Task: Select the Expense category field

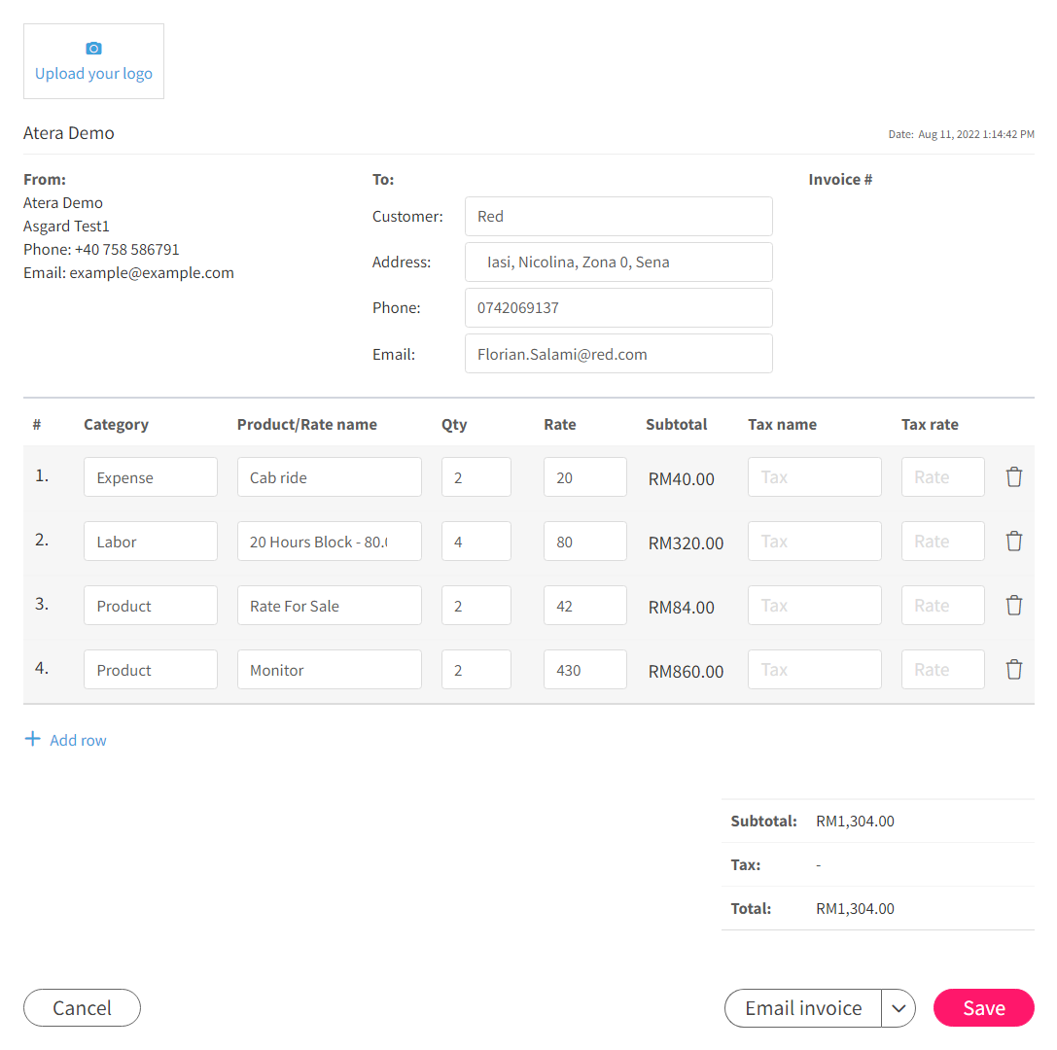Action: click(x=151, y=477)
